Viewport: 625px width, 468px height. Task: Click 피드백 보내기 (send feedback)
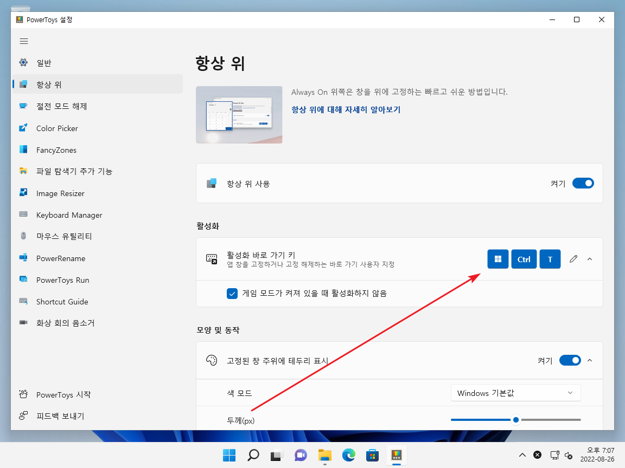coord(98,416)
